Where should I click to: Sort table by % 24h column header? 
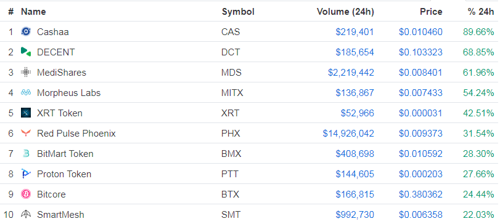tap(481, 12)
